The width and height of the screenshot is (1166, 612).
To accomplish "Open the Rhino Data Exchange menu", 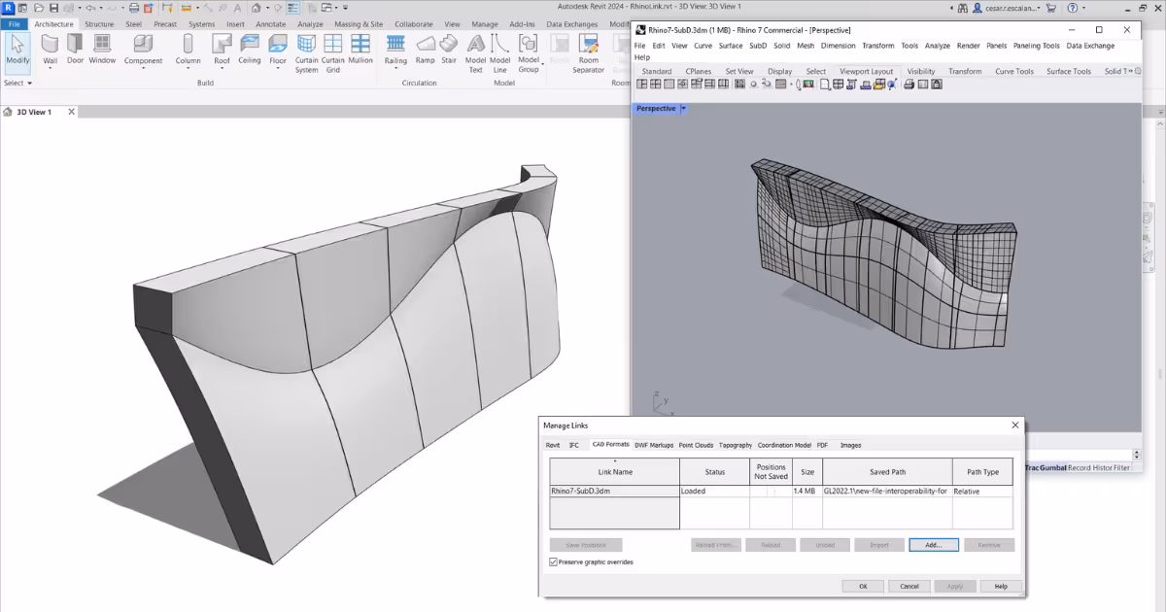I will [x=1090, y=46].
